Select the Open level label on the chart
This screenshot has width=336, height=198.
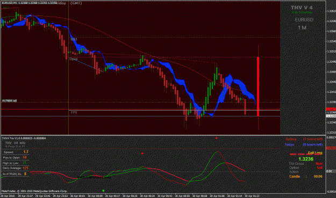tap(73, 59)
